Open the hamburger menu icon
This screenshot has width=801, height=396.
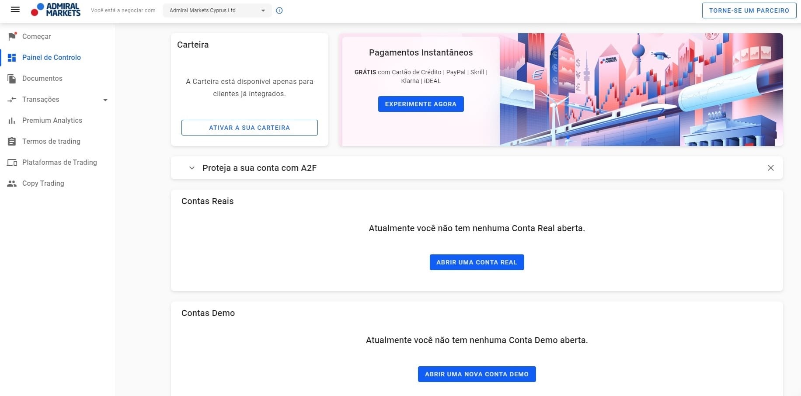(15, 10)
